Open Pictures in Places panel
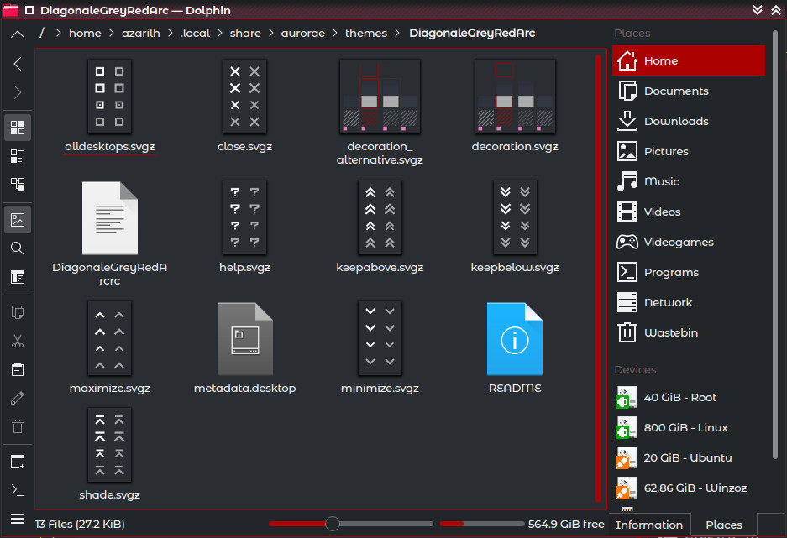The image size is (787, 538). pyautogui.click(x=689, y=151)
